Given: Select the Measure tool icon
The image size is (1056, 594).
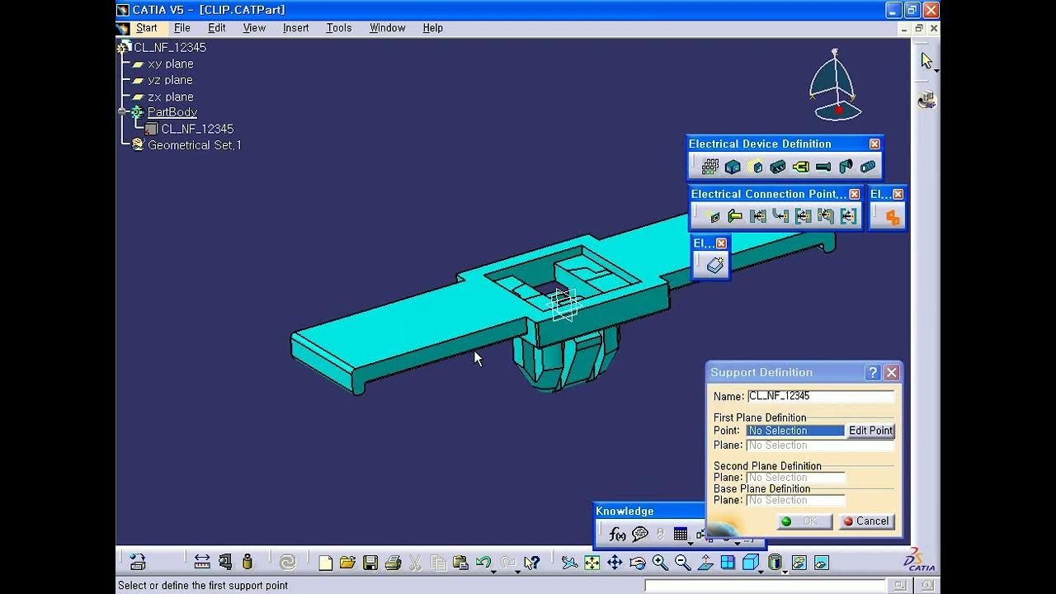Looking at the screenshot, I should click(x=201, y=563).
